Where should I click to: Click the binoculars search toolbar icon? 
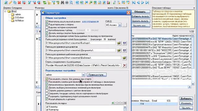pos(62,2)
